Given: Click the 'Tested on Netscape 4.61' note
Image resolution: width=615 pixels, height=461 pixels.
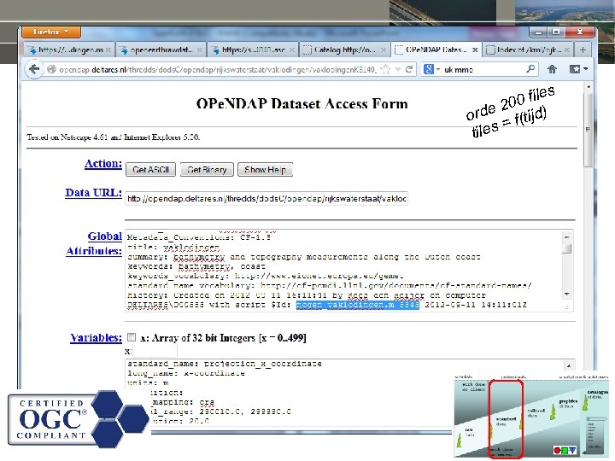Looking at the screenshot, I should pos(113,137).
